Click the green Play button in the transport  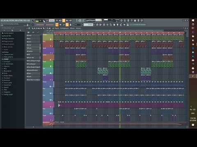[37, 21]
